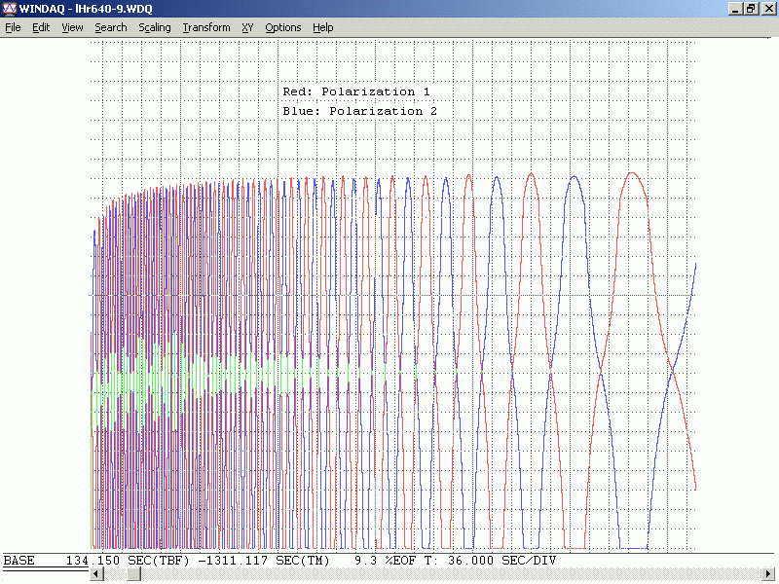The width and height of the screenshot is (779, 584).
Task: Open the XY menu
Action: pos(247,27)
